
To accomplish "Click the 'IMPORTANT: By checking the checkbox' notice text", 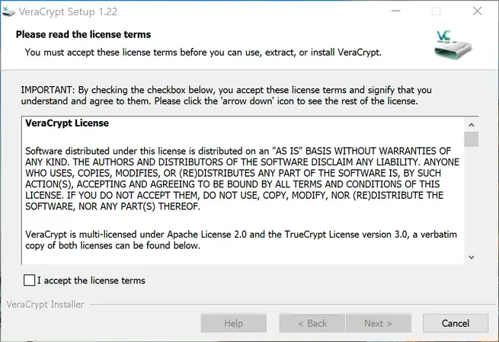I will [x=226, y=95].
